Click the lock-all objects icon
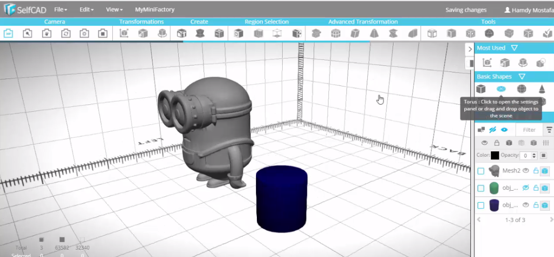Viewport: 554px width, 257px height. [x=497, y=143]
